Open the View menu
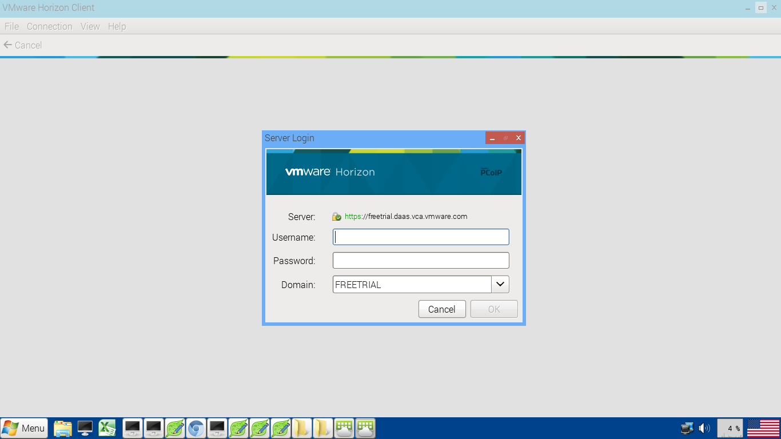781x439 pixels. (90, 26)
